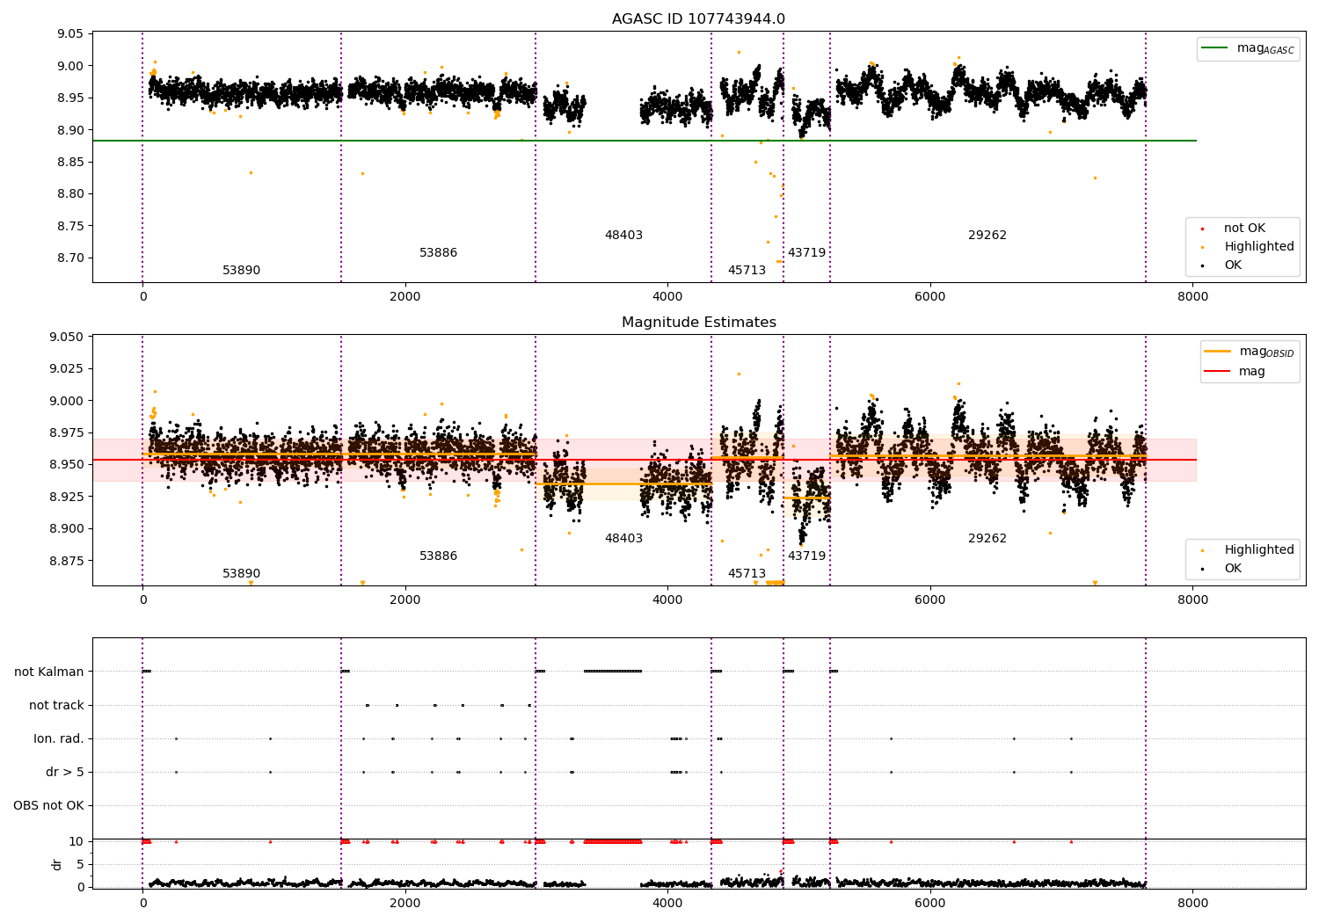The width and height of the screenshot is (1319, 923).
Task: Click the 8.70 y-axis tick label
Action: [69, 258]
